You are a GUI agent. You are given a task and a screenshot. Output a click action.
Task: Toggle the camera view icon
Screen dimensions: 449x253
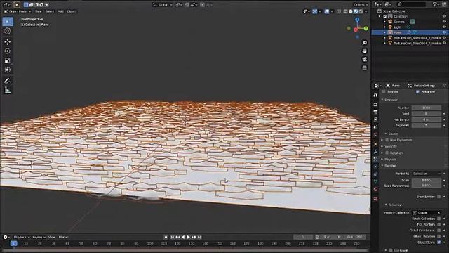[x=365, y=59]
